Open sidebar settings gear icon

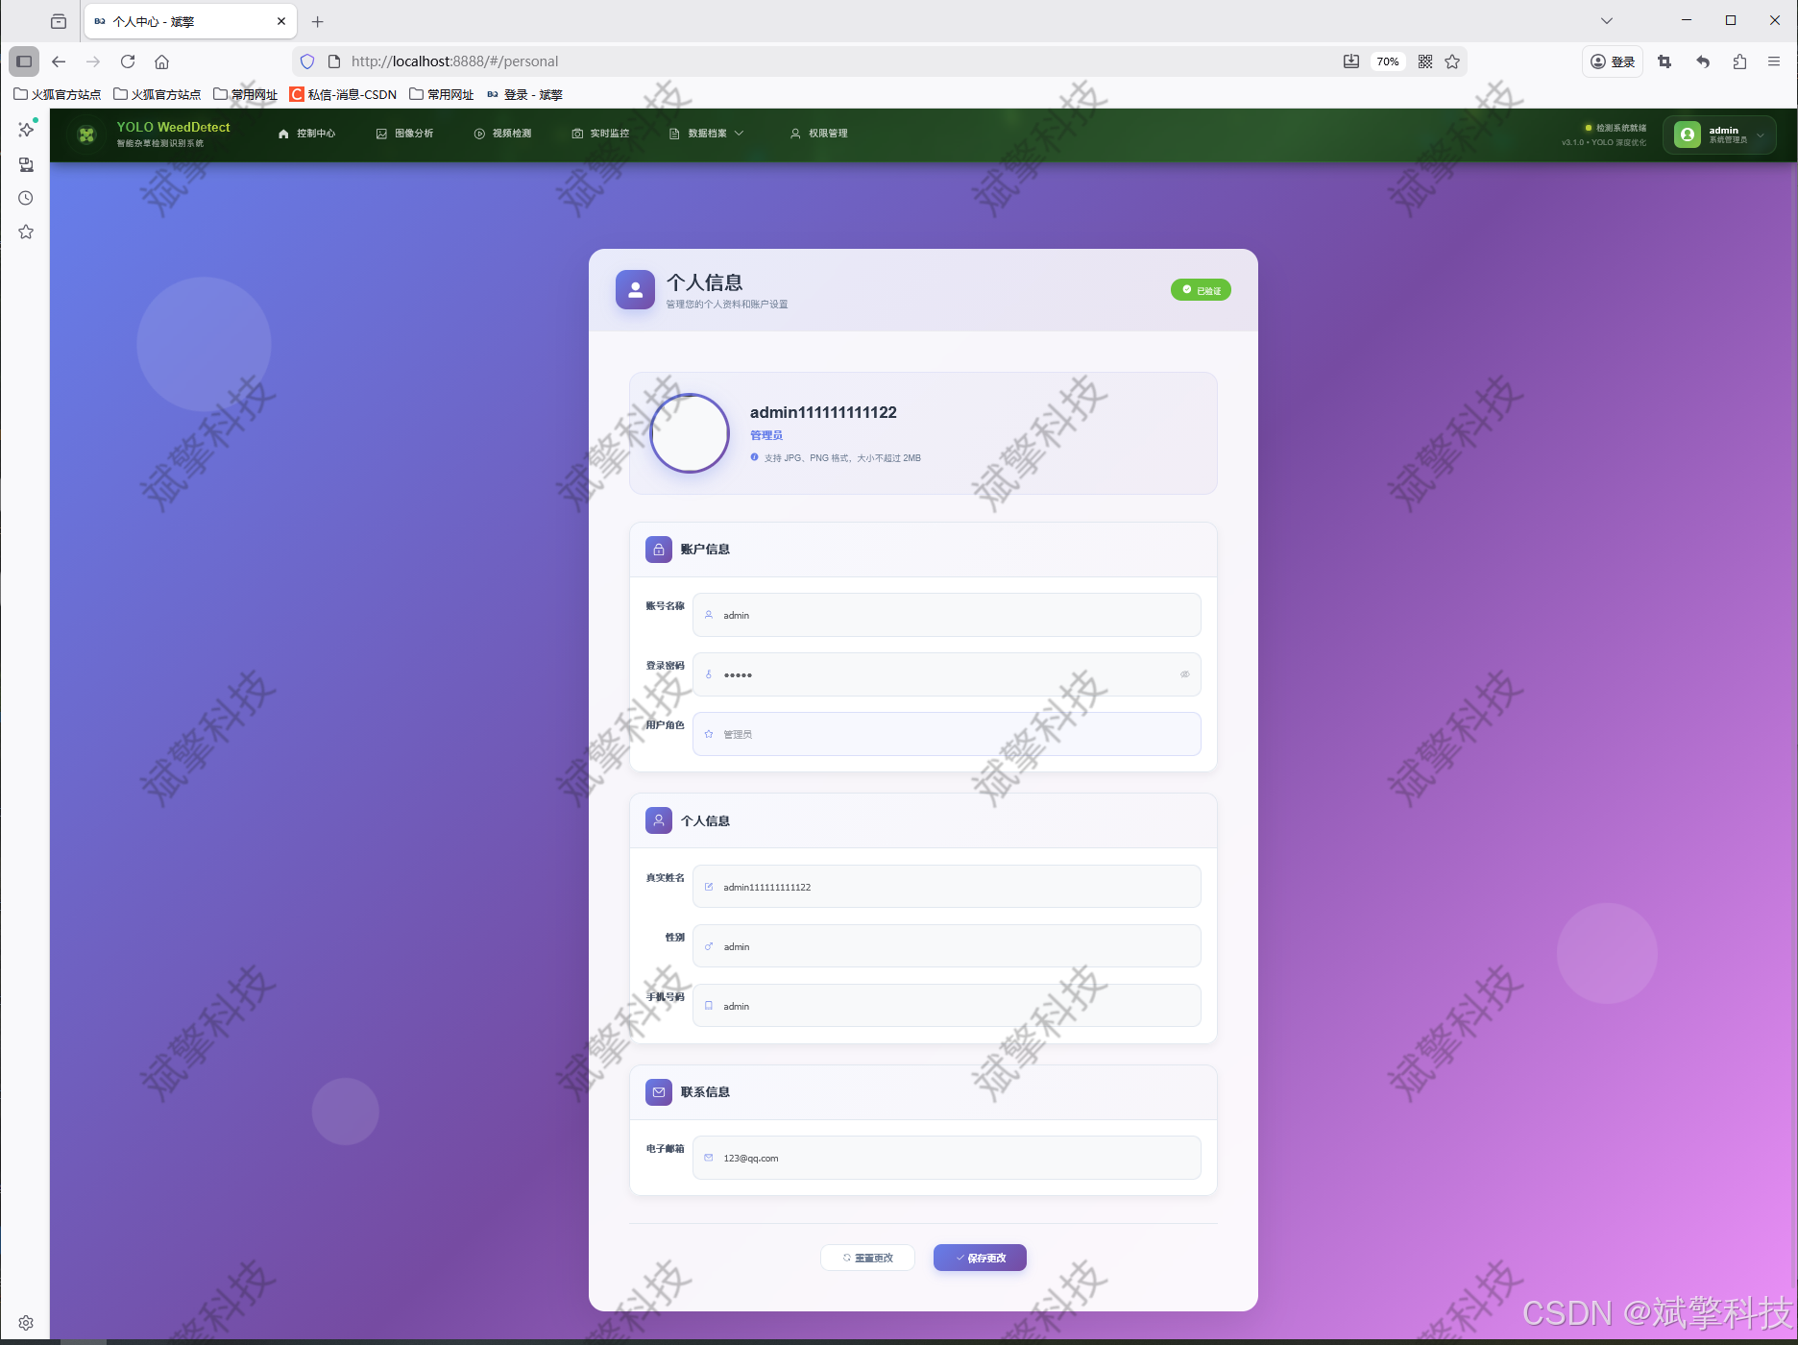point(26,1323)
